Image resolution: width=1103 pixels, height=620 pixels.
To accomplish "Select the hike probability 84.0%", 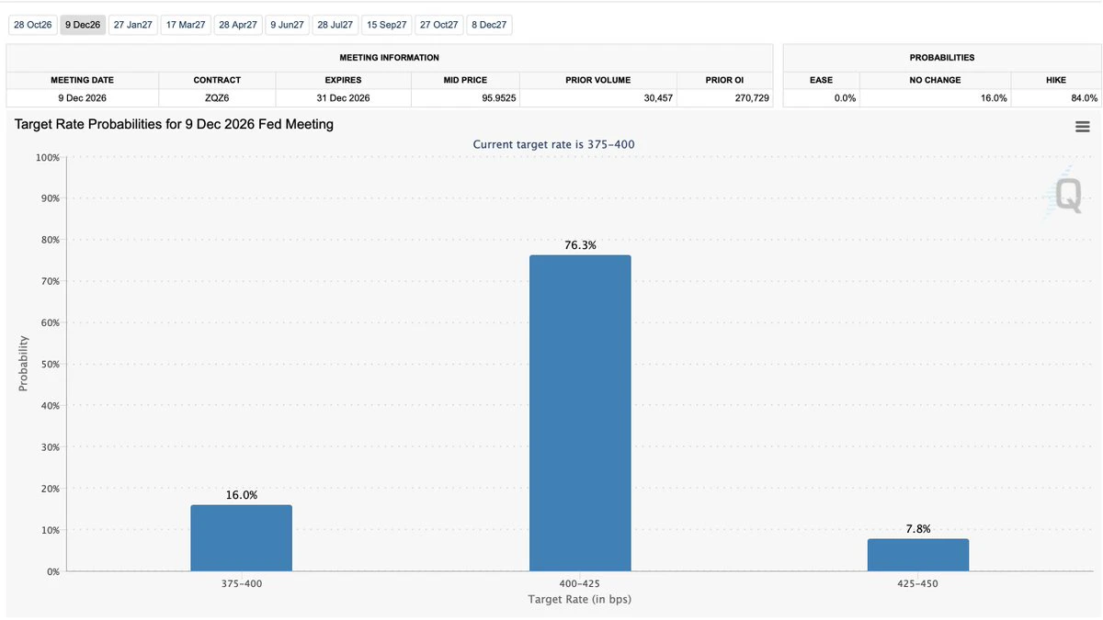I will coord(1084,98).
